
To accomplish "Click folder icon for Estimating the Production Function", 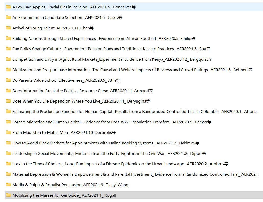I will 8,111.
